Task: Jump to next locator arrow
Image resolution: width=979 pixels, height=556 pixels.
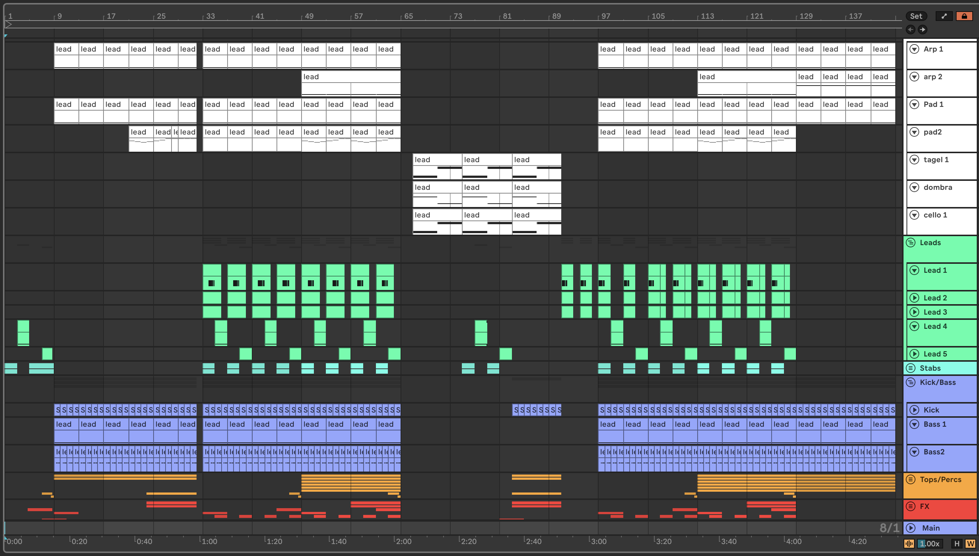Action: pos(923,30)
